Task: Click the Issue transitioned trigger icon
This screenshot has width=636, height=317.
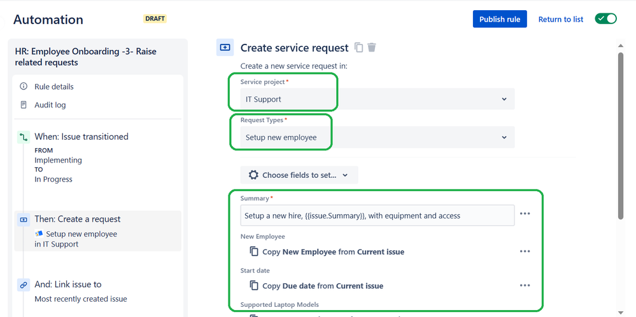Action: pyautogui.click(x=24, y=137)
